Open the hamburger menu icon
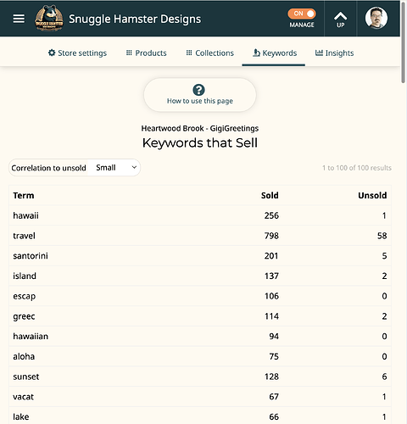The height and width of the screenshot is (424, 407). click(x=19, y=19)
